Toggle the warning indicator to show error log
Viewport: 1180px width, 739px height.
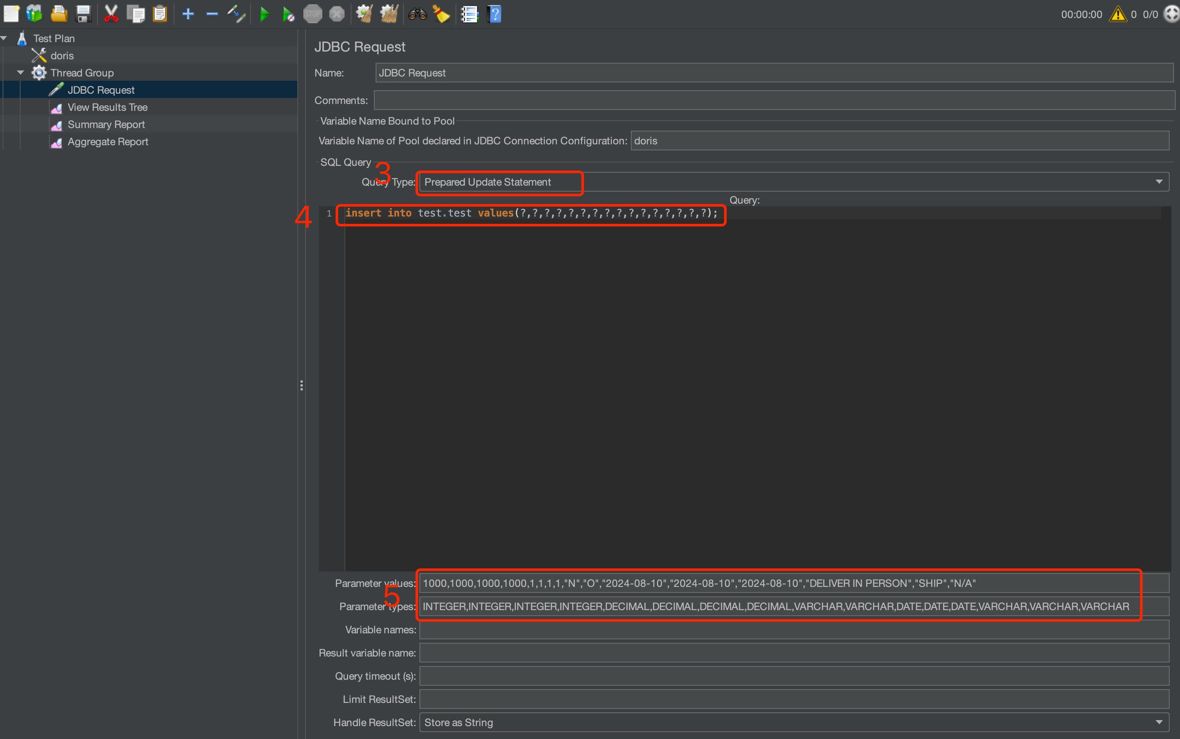tap(1118, 14)
